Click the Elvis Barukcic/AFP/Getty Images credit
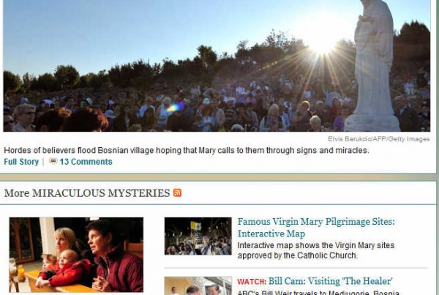The height and width of the screenshot is (295, 439). coord(379,139)
